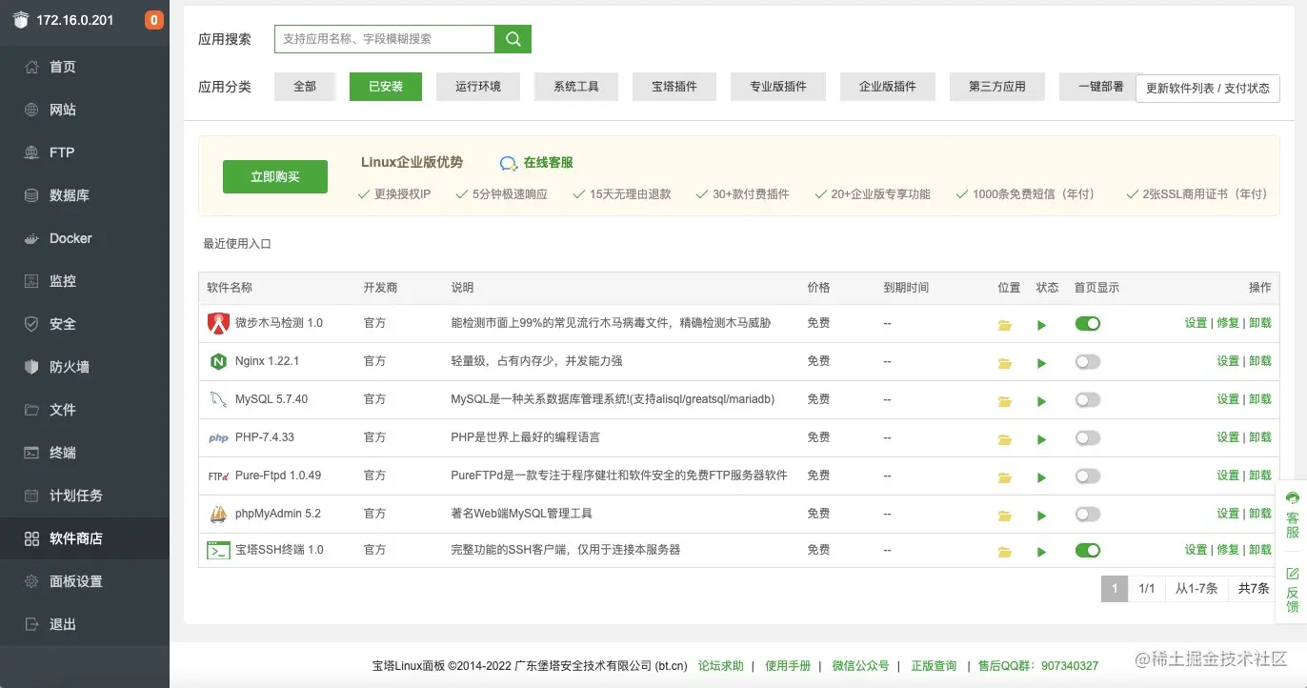Viewport: 1307px width, 688px height.
Task: Click 更新软件列表 / 支付状态 button
Action: click(1208, 88)
